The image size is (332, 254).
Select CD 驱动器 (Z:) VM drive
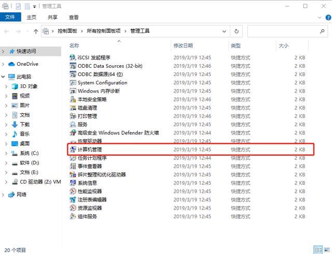point(40,182)
